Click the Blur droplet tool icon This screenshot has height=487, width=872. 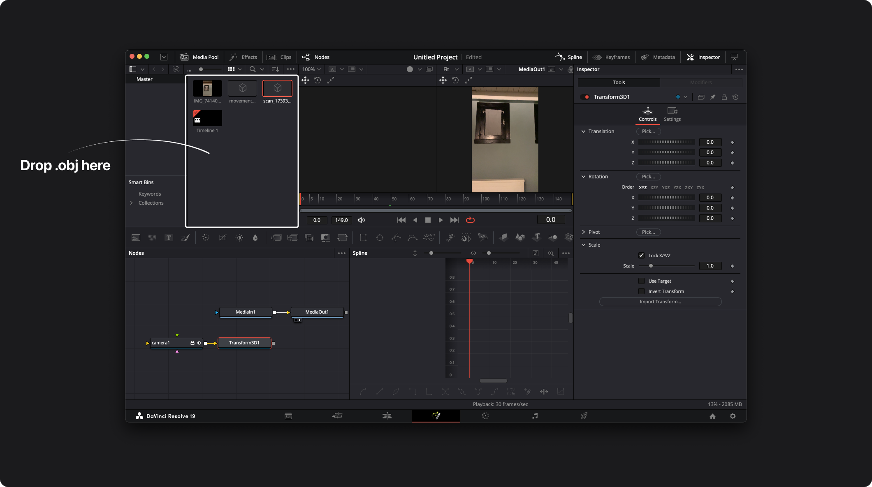pos(255,238)
